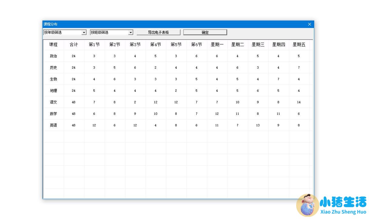This screenshot has width=369, height=219.
Task: Select the 语文 course row label
Action: click(53, 102)
